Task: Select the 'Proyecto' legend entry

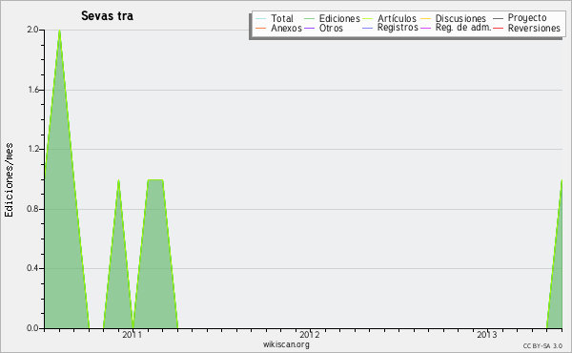Action: pyautogui.click(x=527, y=18)
